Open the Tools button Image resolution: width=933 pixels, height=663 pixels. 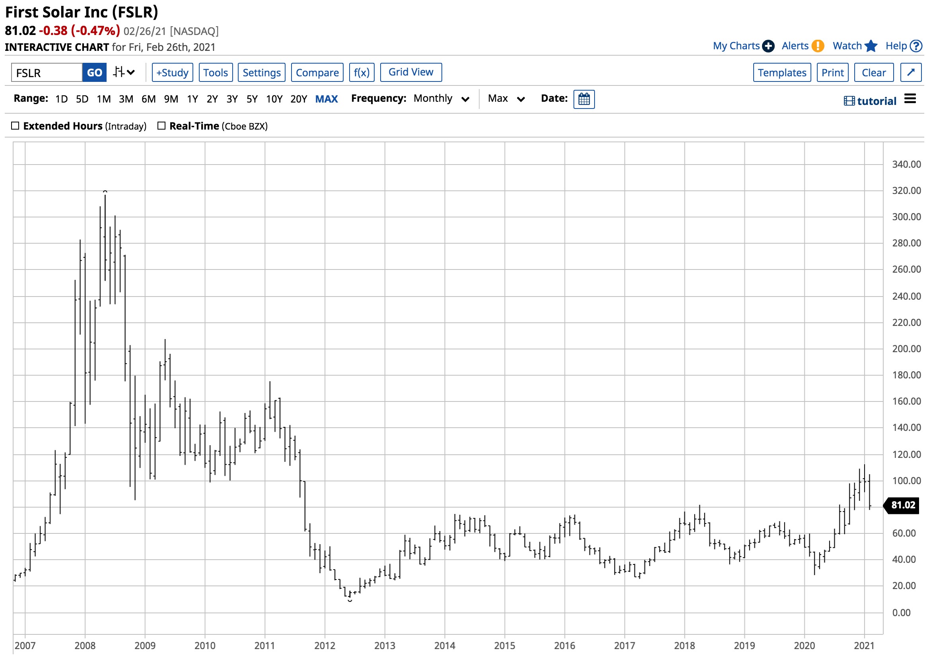pyautogui.click(x=216, y=73)
